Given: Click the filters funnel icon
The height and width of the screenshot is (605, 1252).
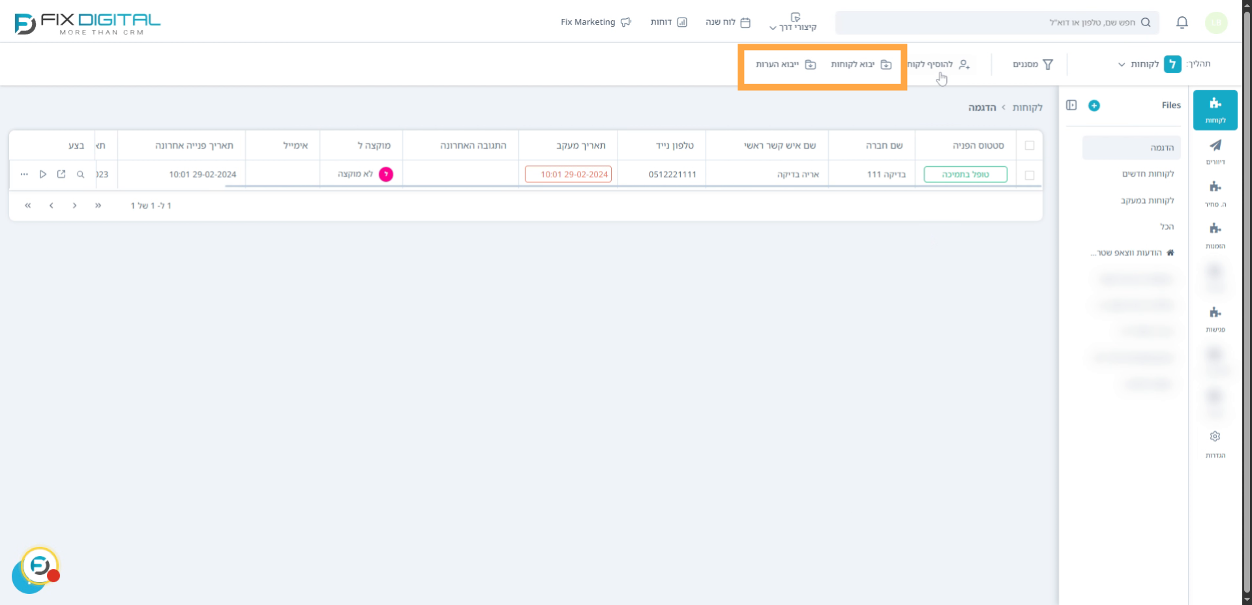Looking at the screenshot, I should 1048,65.
